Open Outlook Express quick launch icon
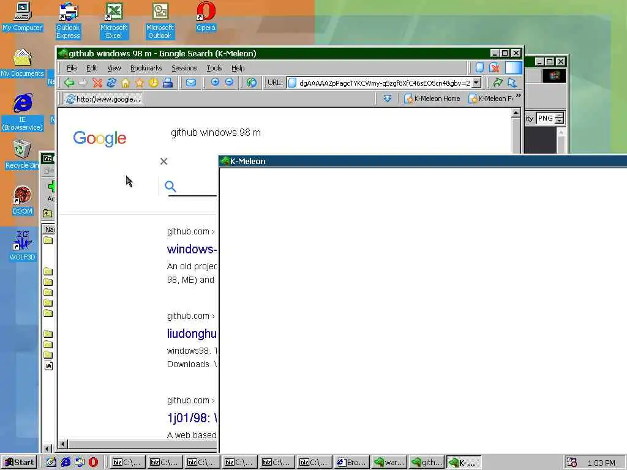This screenshot has height=470, width=627. point(80,462)
